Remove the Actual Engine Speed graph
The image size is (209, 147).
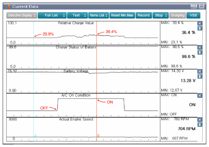coord(200,119)
